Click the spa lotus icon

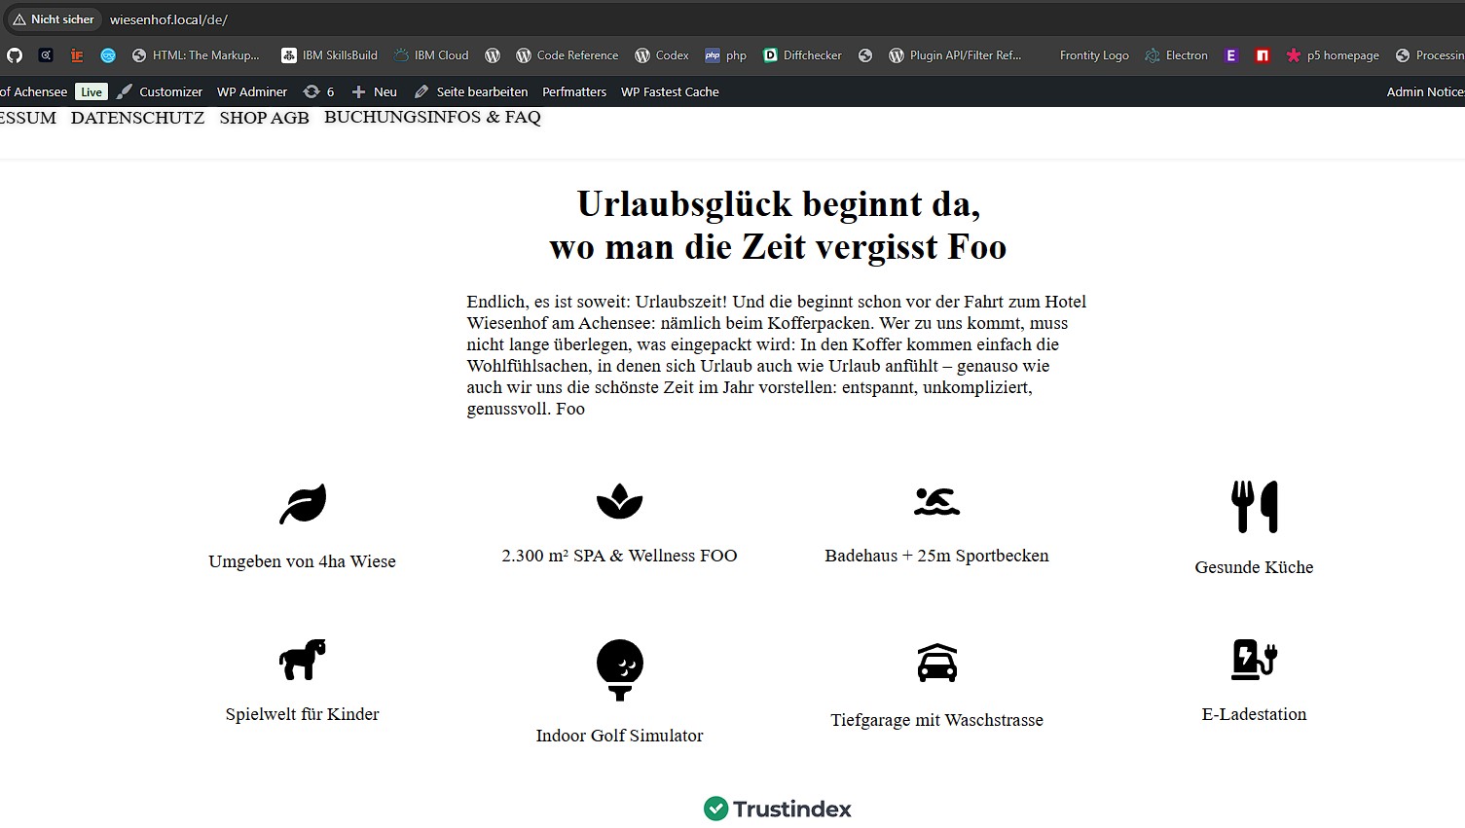point(619,501)
